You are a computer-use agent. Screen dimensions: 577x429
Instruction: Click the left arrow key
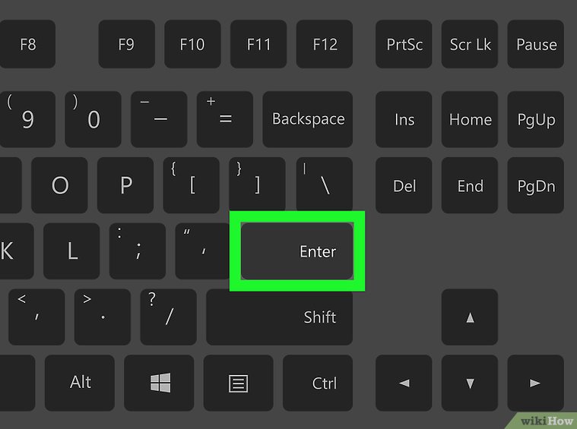tap(404, 383)
